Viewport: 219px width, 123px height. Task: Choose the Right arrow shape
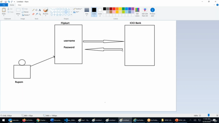[63, 12]
